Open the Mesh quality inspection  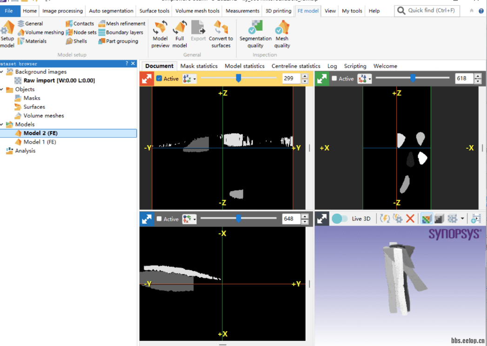[282, 29]
